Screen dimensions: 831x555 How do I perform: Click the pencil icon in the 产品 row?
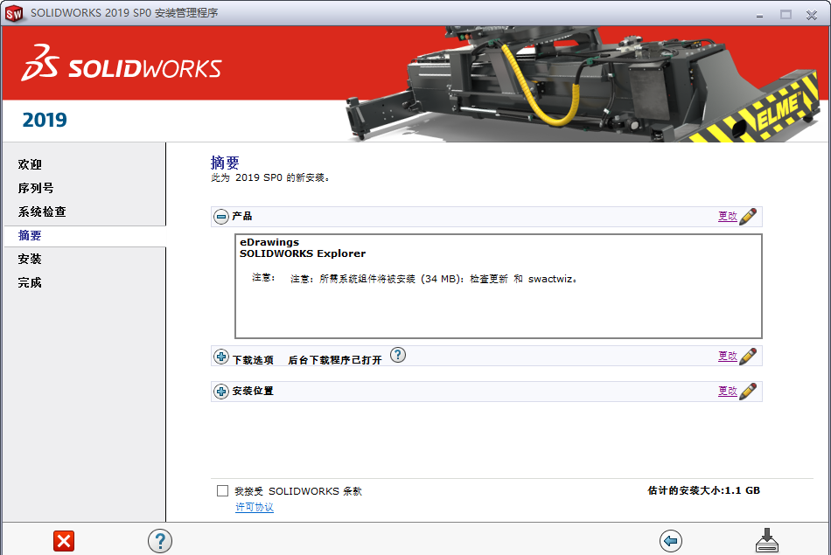[748, 216]
